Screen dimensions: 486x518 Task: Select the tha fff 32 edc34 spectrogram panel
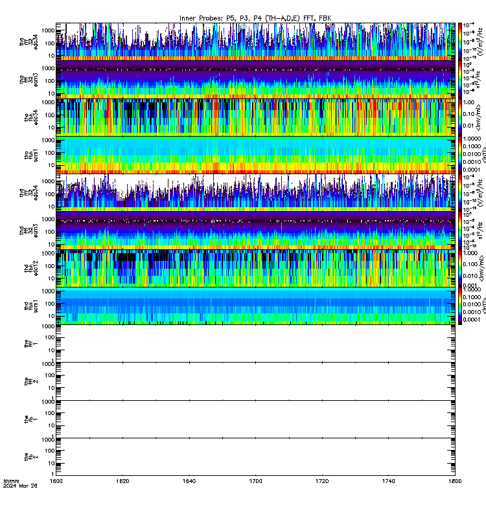pos(255,41)
